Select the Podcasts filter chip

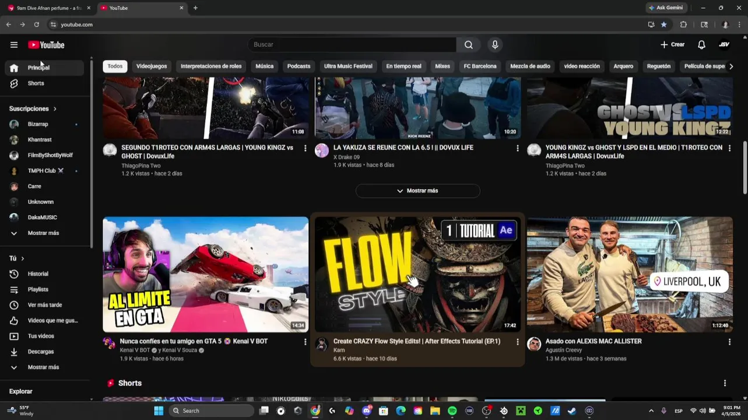coord(299,66)
